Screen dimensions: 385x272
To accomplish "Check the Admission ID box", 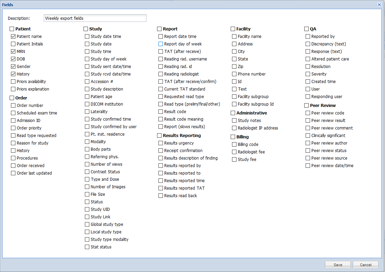I will pyautogui.click(x=13, y=120).
